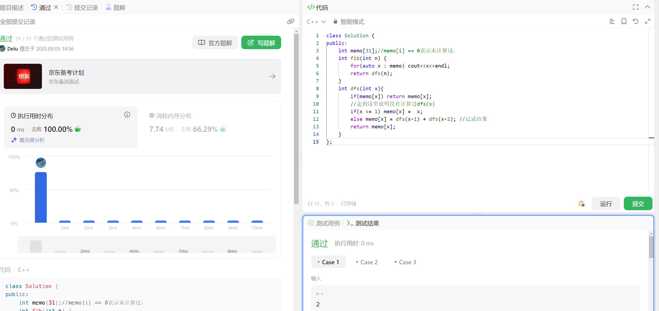Click the 提交 button
This screenshot has width=659, height=311.
pyautogui.click(x=638, y=204)
